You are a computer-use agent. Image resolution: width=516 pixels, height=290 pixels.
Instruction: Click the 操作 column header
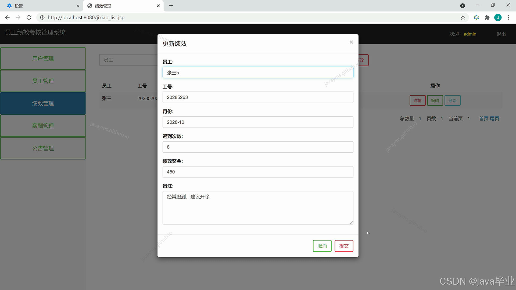(435, 86)
